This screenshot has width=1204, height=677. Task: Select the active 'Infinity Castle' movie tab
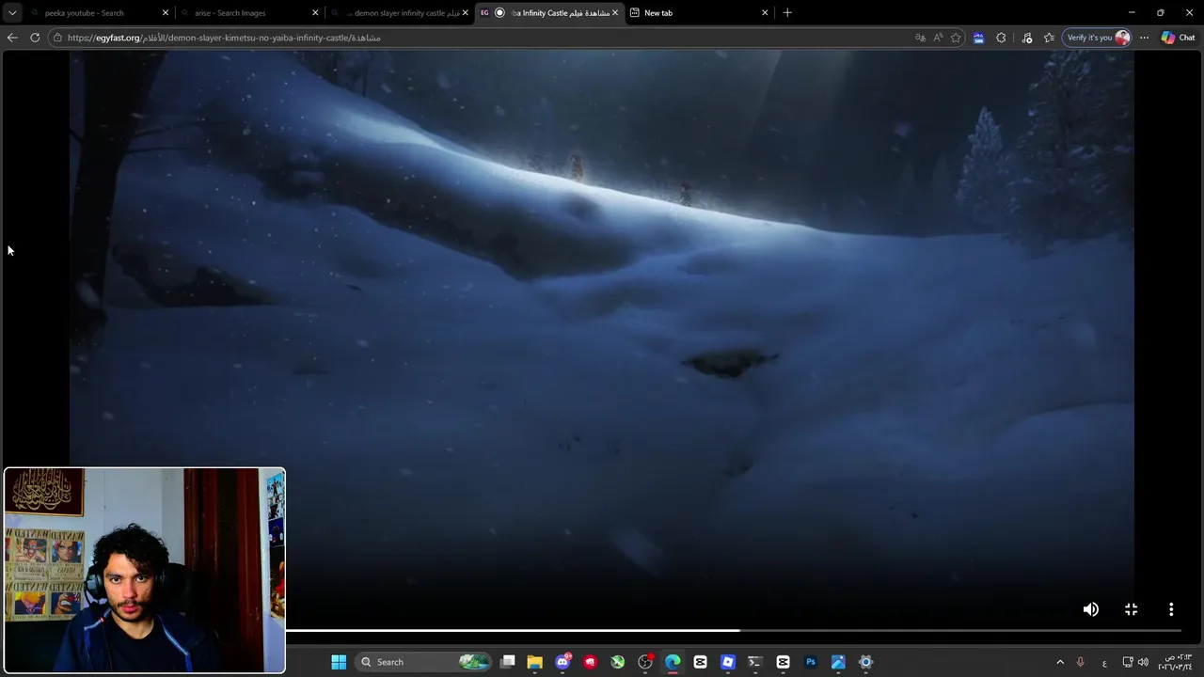(x=548, y=13)
